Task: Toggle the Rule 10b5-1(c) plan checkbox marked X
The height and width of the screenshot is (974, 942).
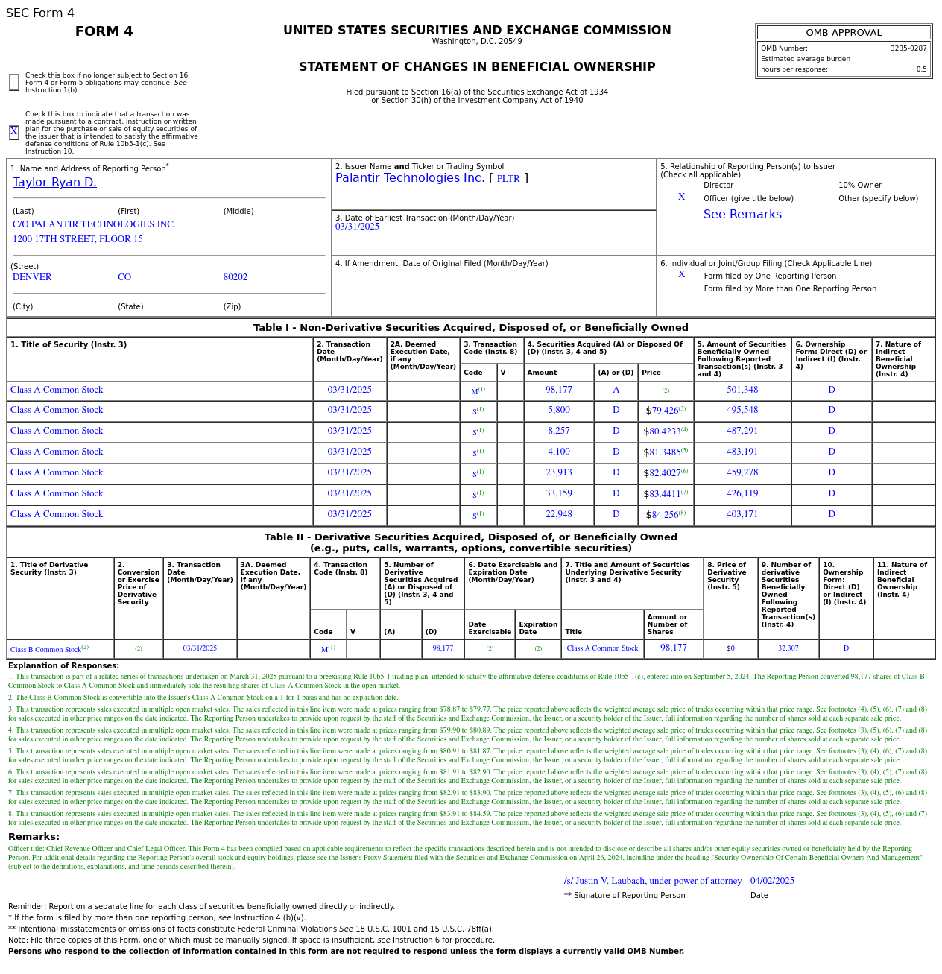Action: pos(14,133)
